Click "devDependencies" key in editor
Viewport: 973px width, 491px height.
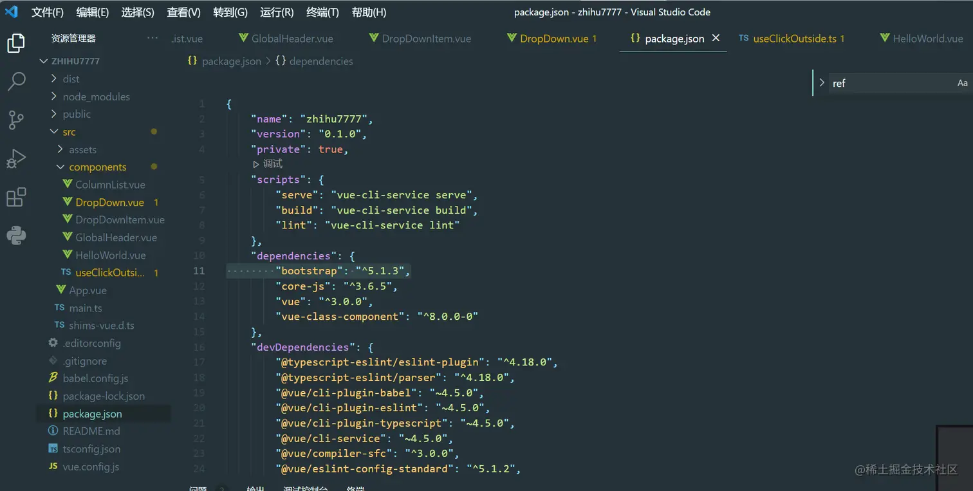click(x=302, y=347)
